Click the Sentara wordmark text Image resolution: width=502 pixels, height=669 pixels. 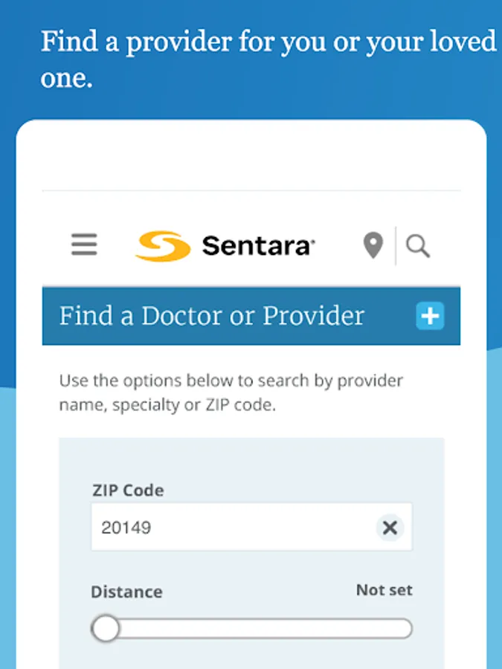point(258,246)
